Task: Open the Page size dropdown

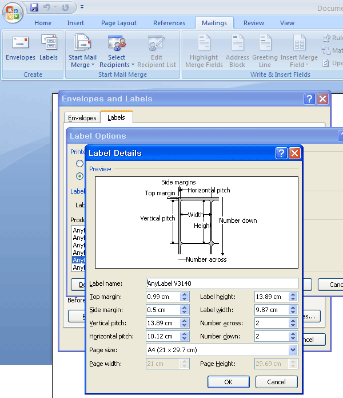Action: [293, 350]
